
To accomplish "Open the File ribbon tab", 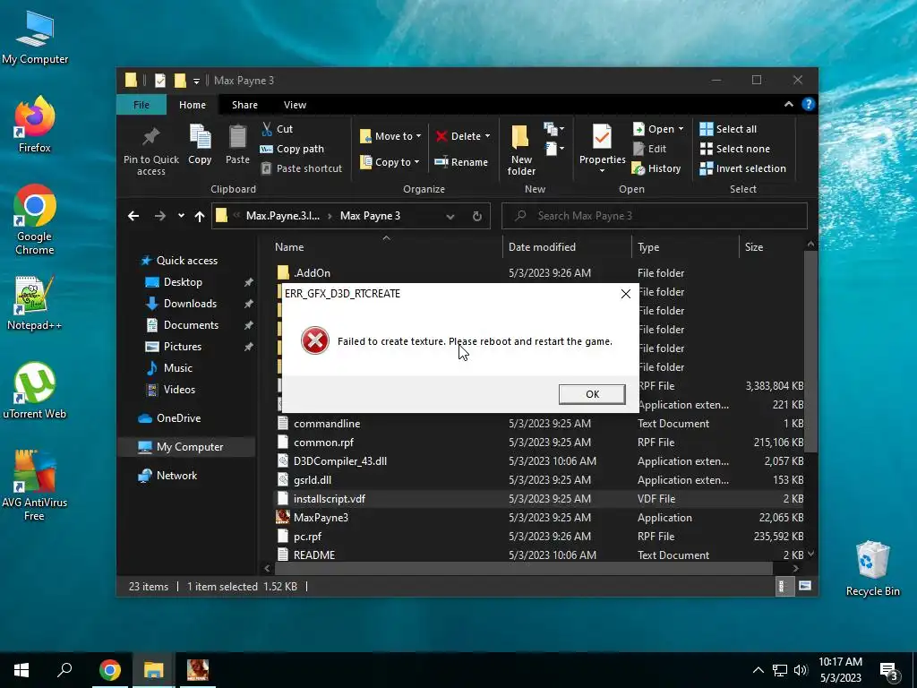I will pyautogui.click(x=141, y=105).
